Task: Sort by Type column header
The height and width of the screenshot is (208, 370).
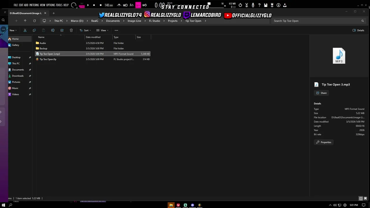Action: (116, 37)
